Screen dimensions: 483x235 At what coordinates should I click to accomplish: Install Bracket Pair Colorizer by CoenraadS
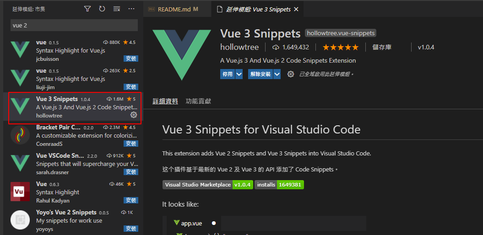(x=131, y=144)
